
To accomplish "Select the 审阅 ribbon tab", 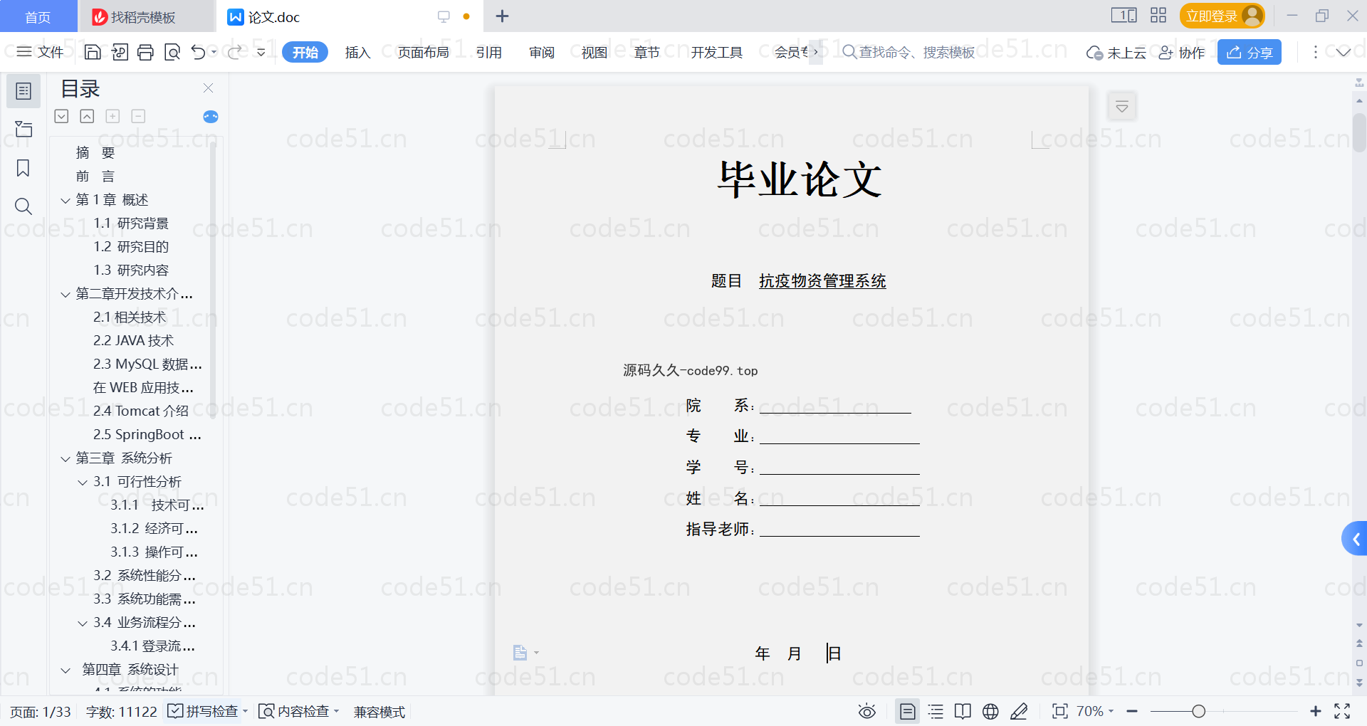I will [542, 52].
